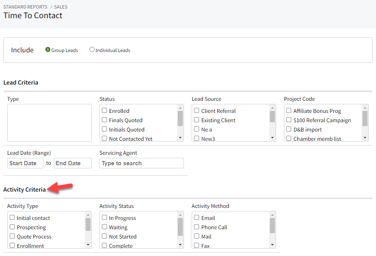Check Not Contacted Yet under Status

(104, 138)
